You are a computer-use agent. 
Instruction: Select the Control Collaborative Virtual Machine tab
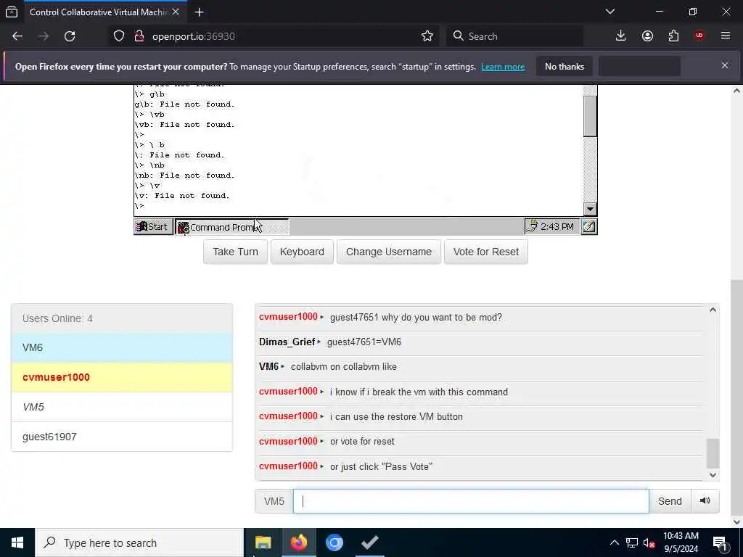click(x=104, y=12)
